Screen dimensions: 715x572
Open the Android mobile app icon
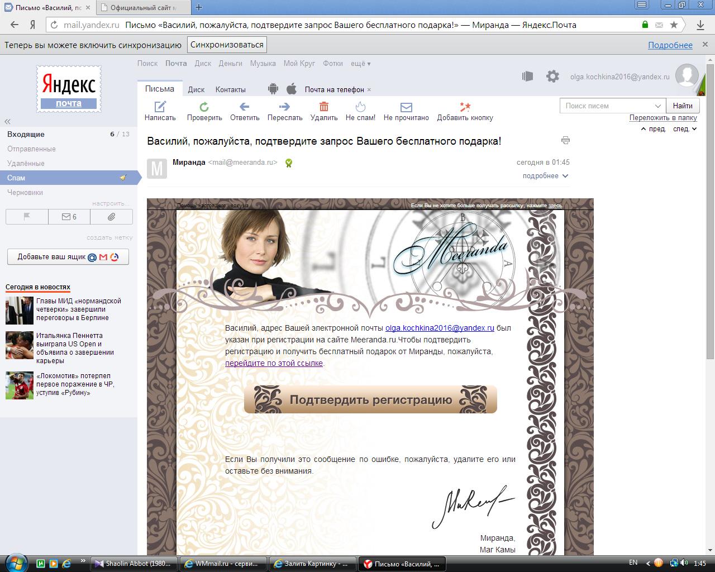273,89
